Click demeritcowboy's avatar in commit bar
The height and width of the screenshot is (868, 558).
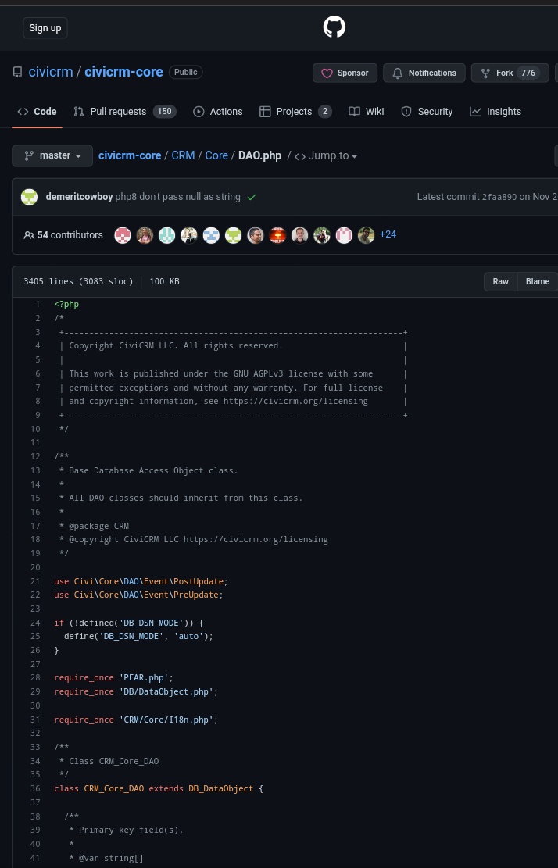(x=30, y=197)
